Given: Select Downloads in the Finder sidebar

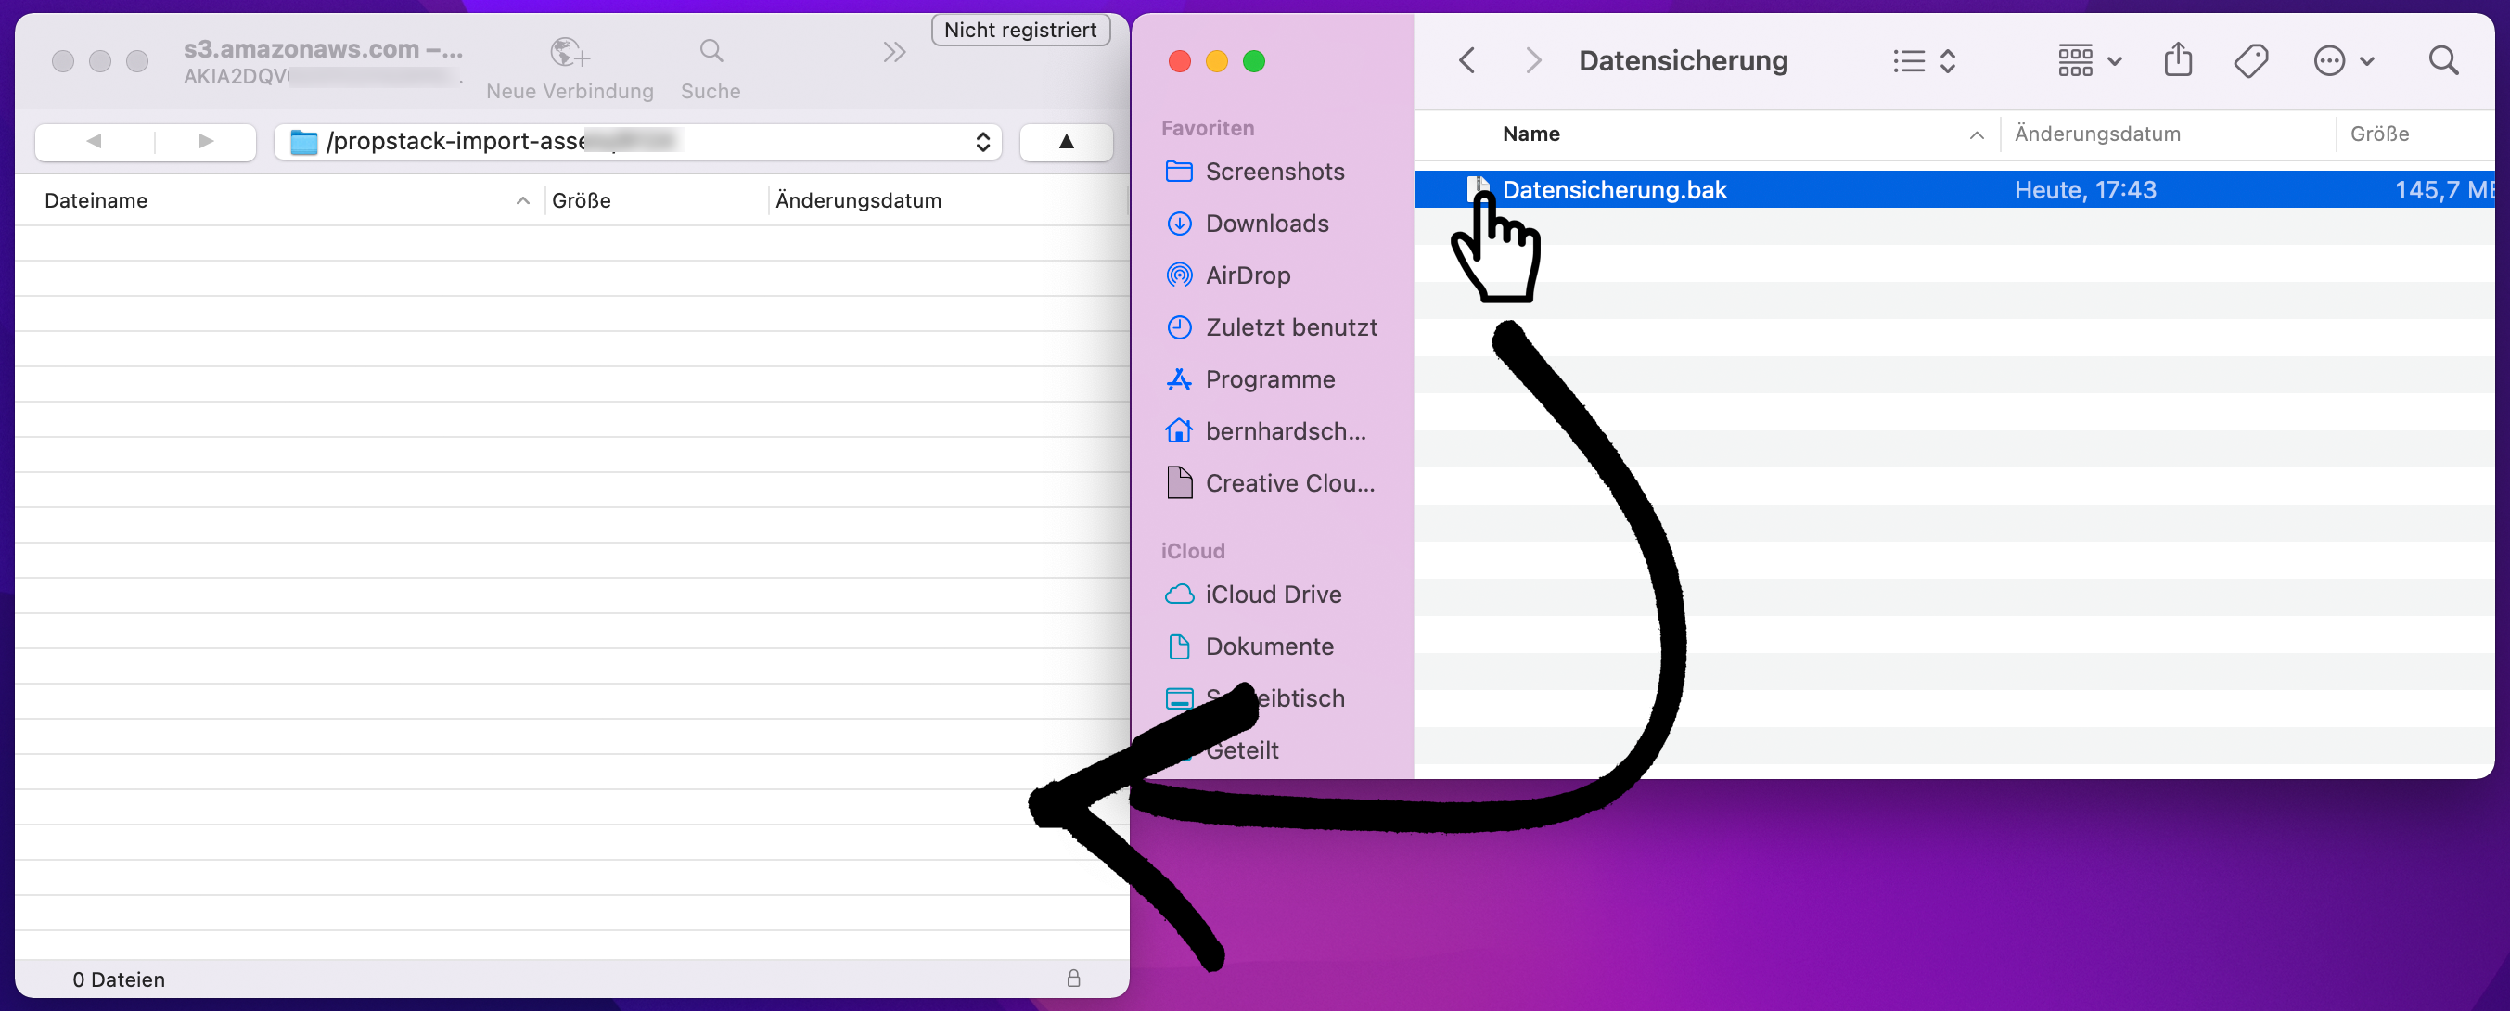Looking at the screenshot, I should [1266, 223].
